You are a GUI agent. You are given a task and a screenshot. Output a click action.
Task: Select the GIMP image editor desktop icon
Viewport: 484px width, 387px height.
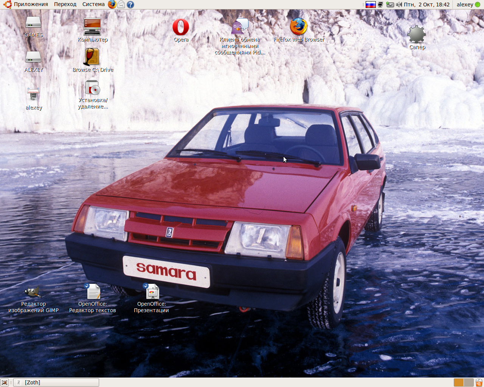point(33,300)
